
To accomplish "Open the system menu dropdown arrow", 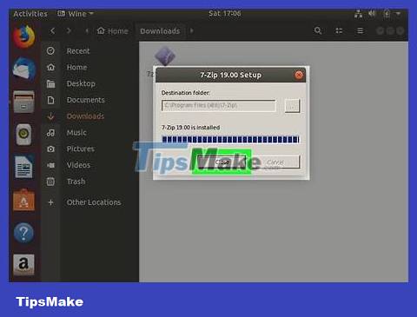I will [x=399, y=13].
